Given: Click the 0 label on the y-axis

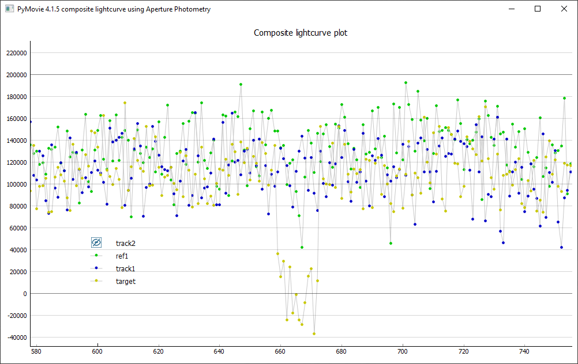Looking at the screenshot, I should coord(25,294).
